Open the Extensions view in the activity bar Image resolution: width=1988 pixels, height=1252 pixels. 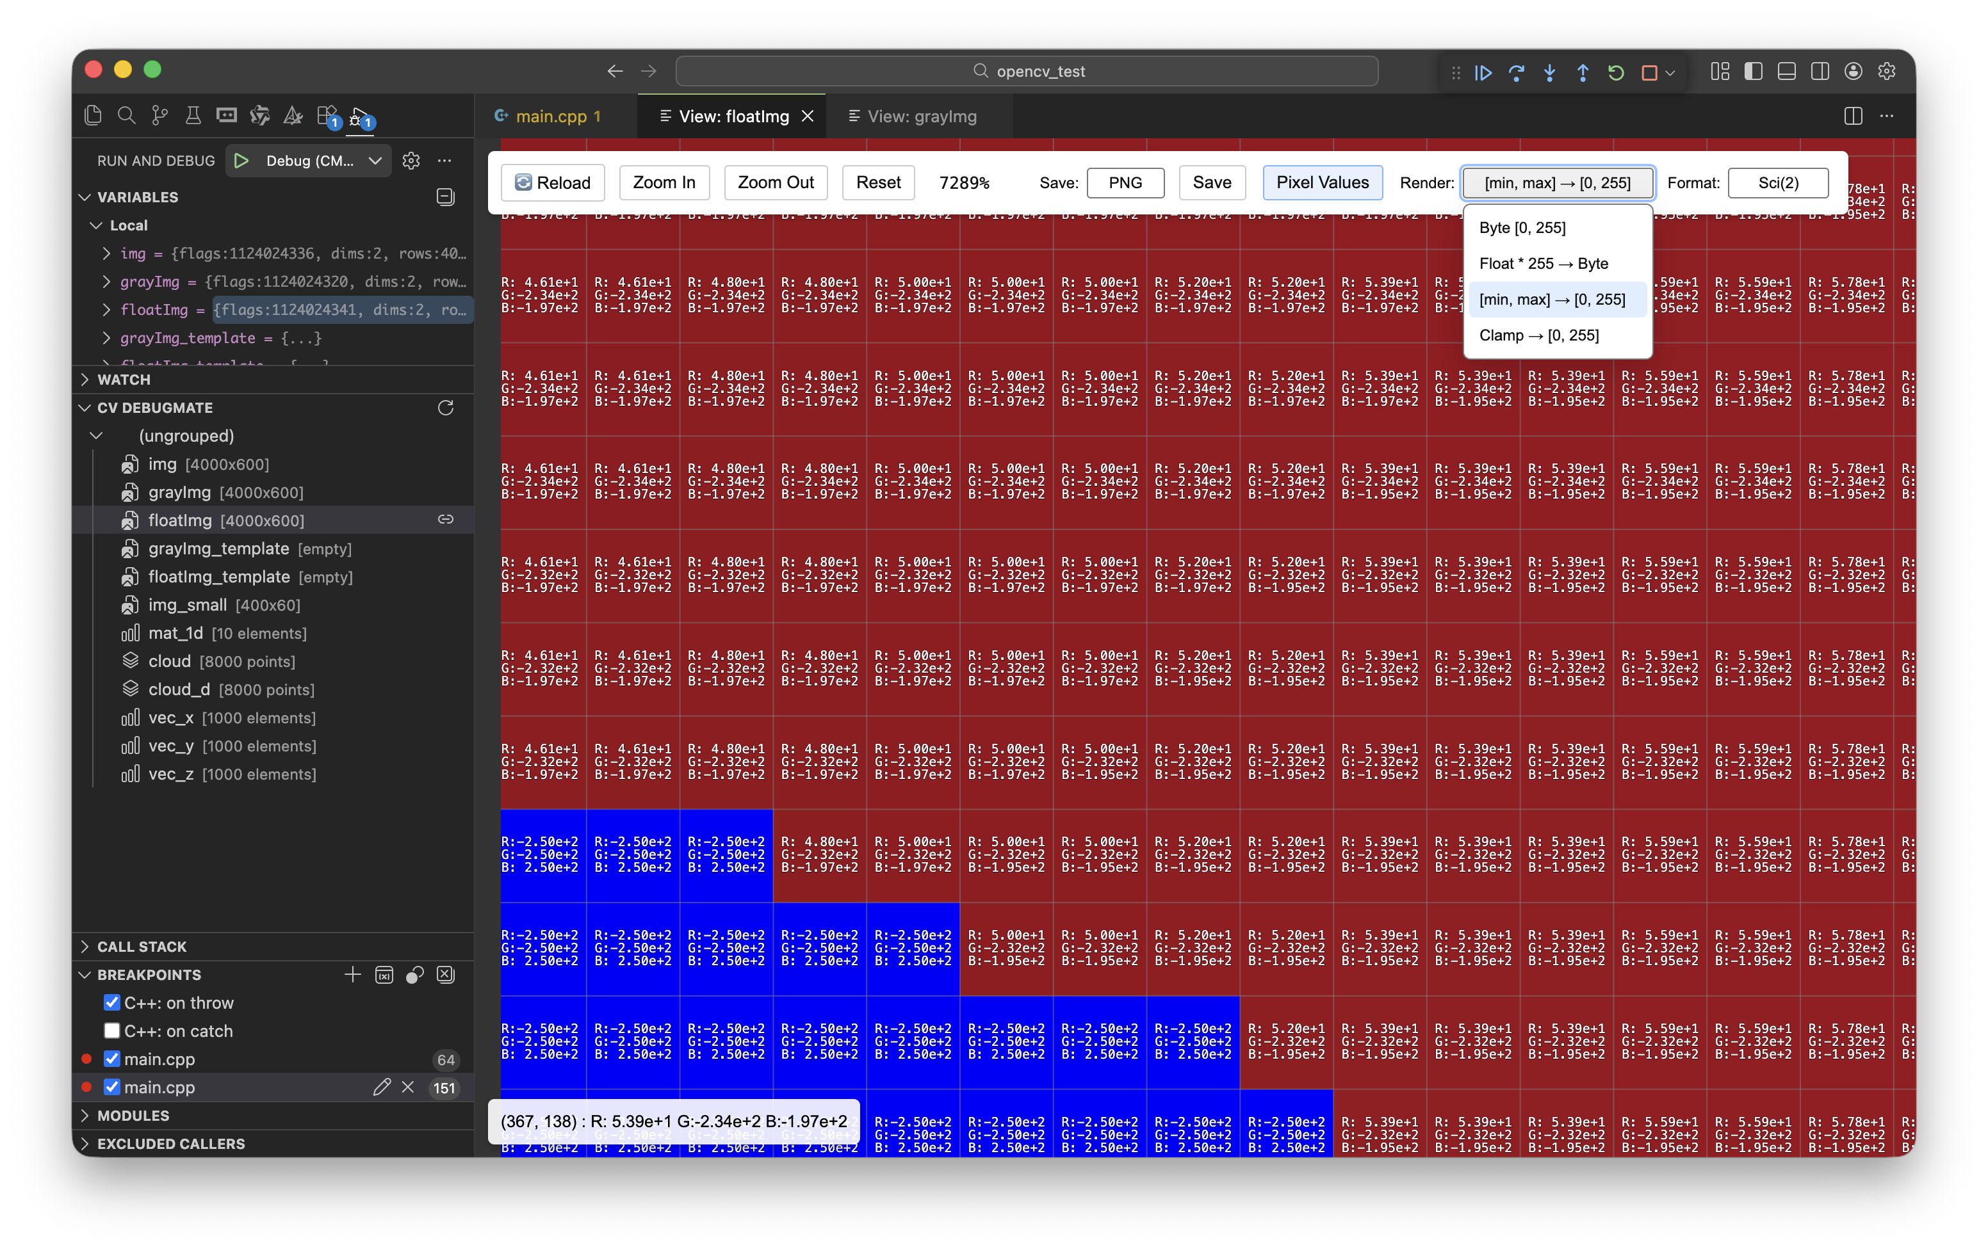click(326, 116)
